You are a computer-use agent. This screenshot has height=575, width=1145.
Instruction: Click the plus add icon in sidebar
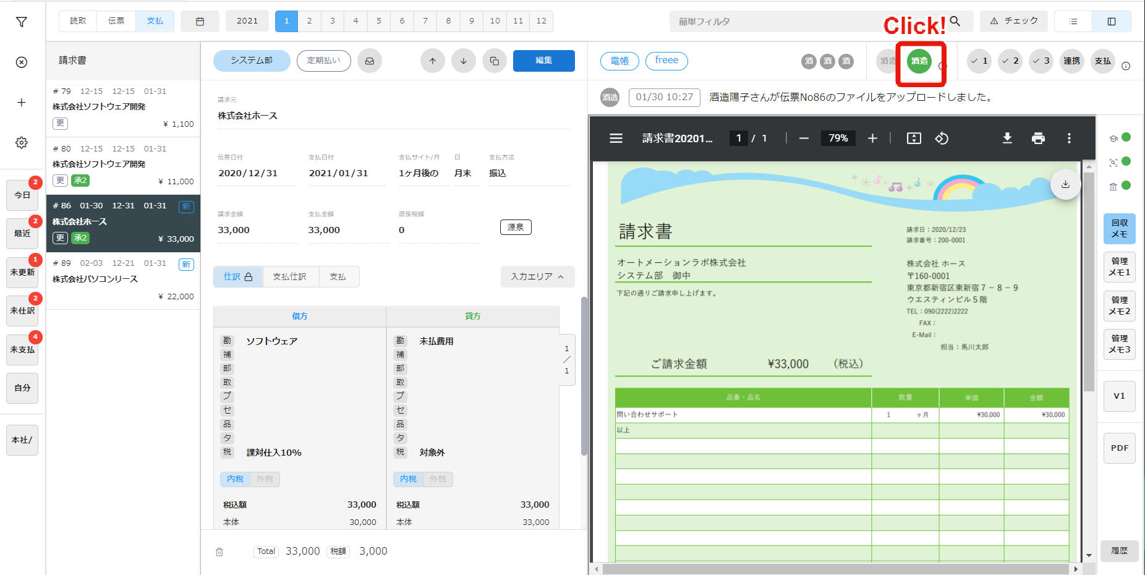click(22, 103)
